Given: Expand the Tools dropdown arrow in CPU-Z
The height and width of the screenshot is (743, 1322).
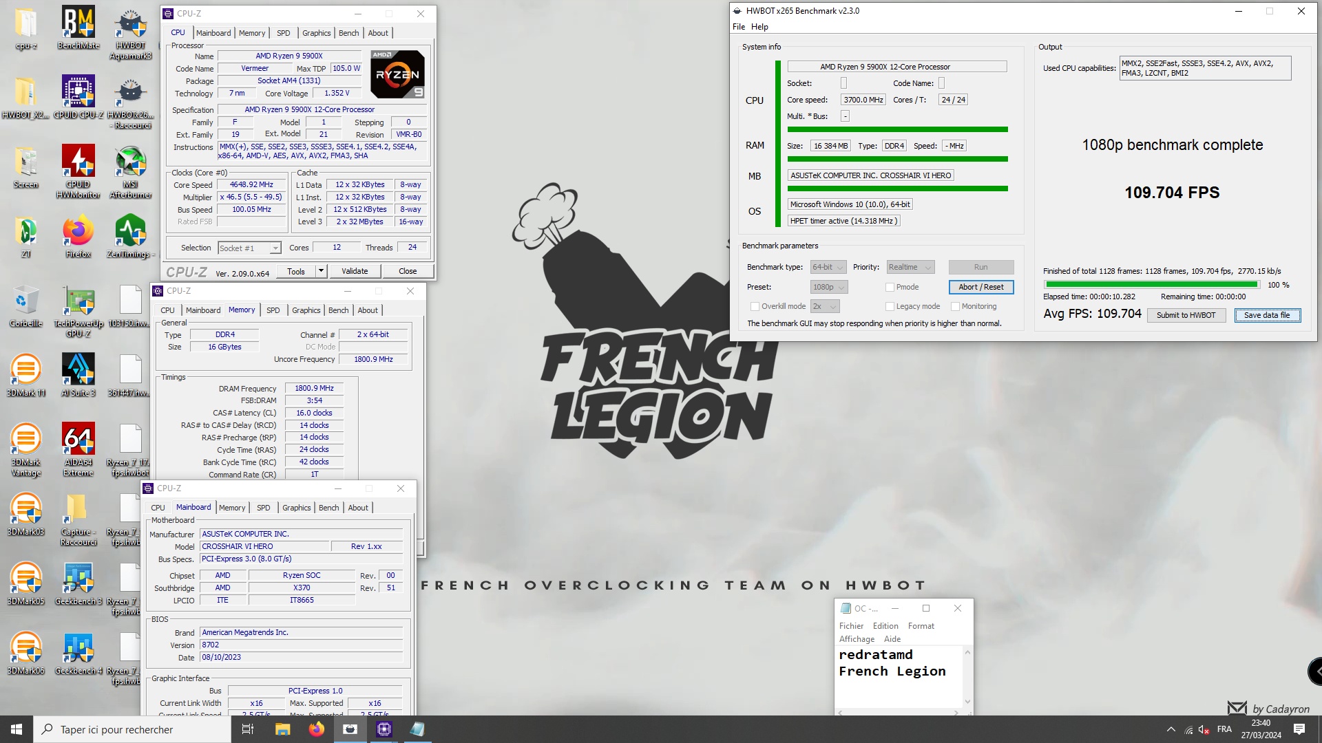Looking at the screenshot, I should click(321, 271).
